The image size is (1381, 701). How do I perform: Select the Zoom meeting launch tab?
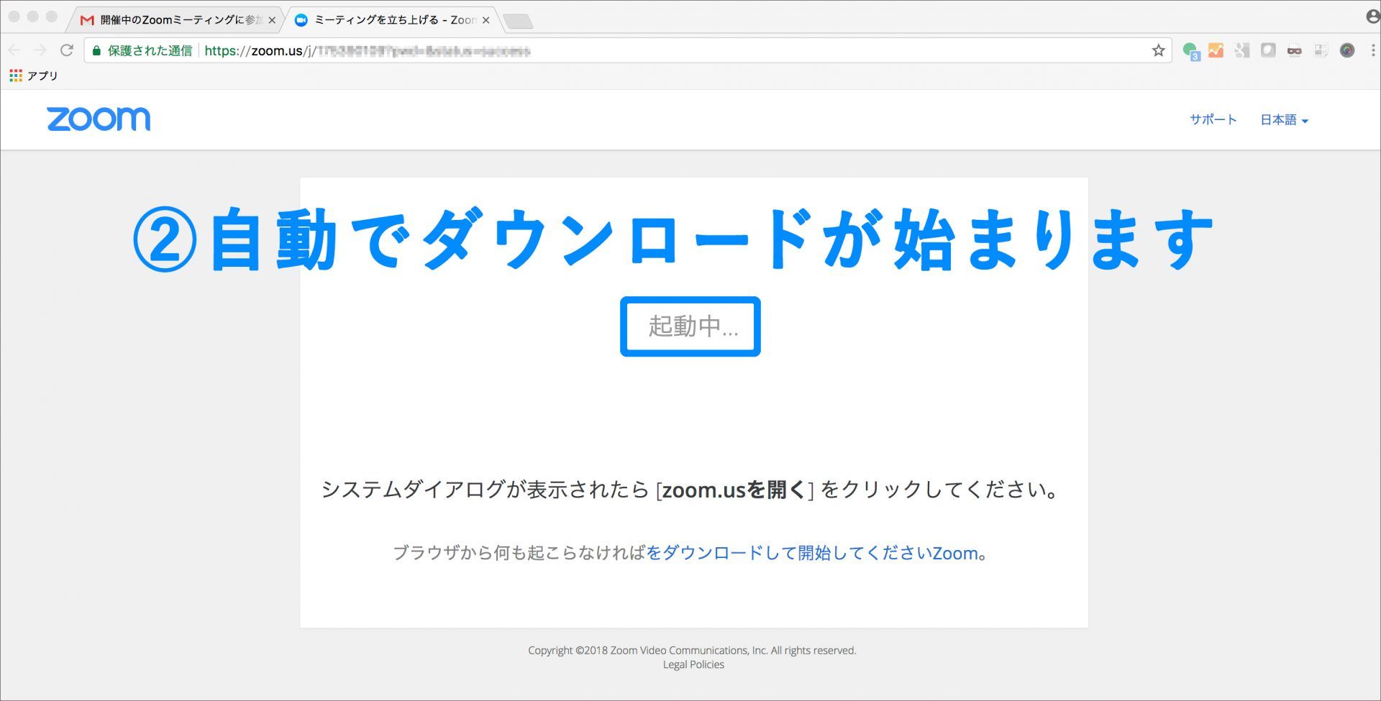tap(392, 20)
